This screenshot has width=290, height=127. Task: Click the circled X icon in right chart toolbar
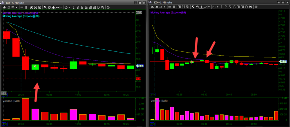[x=256, y=7]
